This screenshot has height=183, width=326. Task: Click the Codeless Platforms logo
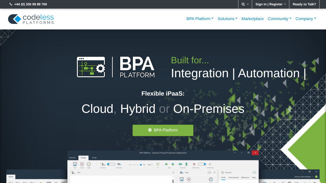tap(31, 19)
